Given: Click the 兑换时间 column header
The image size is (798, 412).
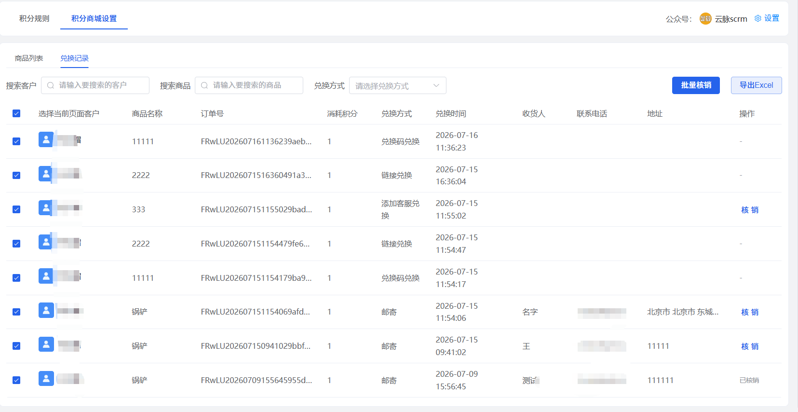Looking at the screenshot, I should coord(451,113).
